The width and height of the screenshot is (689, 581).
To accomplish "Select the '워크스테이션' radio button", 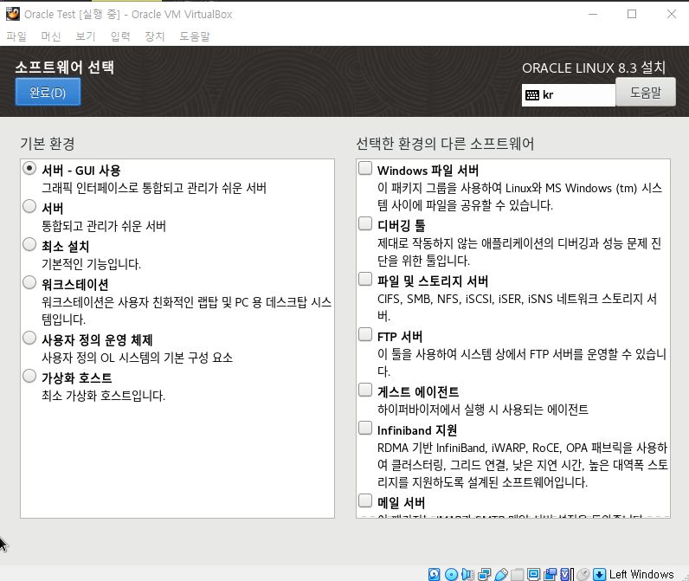I will pyautogui.click(x=29, y=282).
